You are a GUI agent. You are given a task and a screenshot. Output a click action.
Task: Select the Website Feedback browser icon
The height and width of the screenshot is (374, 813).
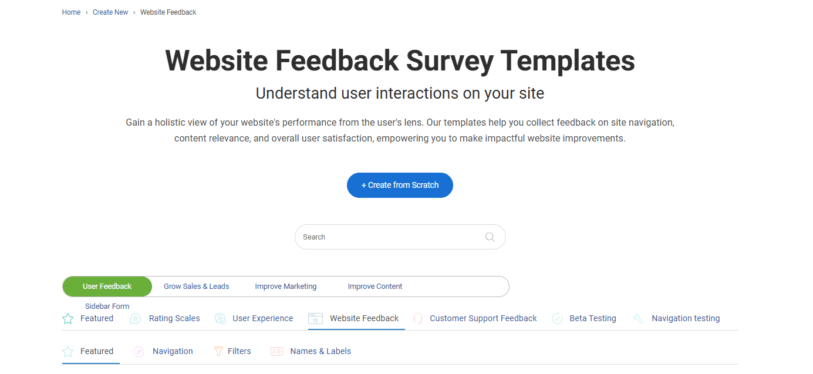pyautogui.click(x=315, y=318)
